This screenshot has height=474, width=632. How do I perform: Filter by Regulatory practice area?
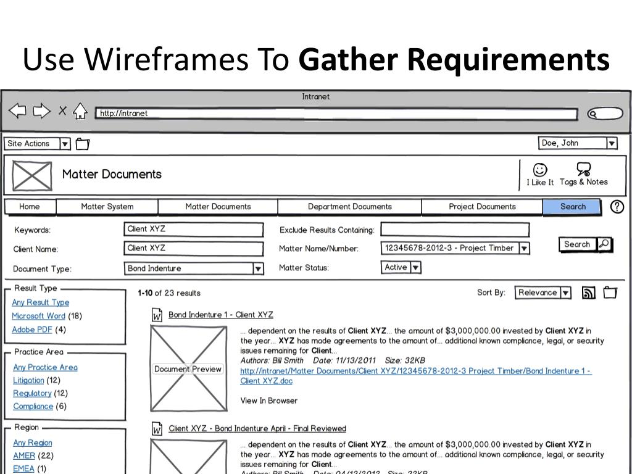coord(32,393)
